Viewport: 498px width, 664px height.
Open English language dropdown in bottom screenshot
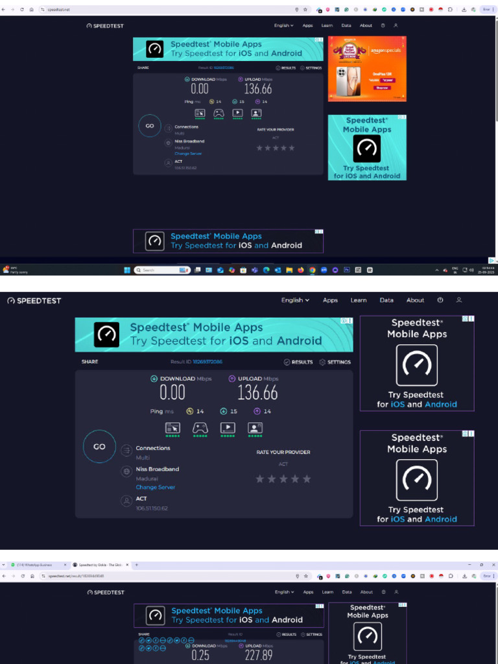click(284, 592)
